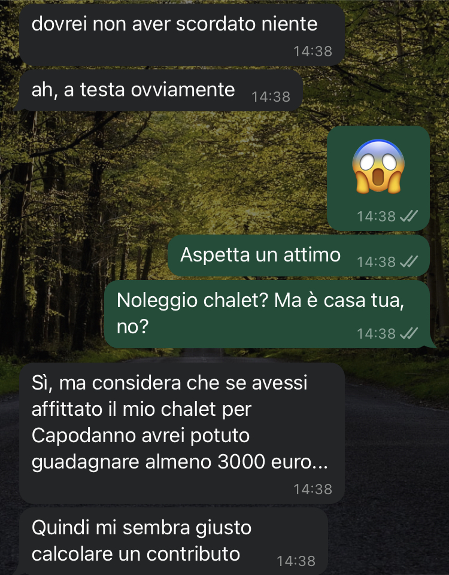Viewport: 449px width, 575px height.
Task: Tap the 'Aspetta un attimo' sent message
Action: click(x=299, y=255)
